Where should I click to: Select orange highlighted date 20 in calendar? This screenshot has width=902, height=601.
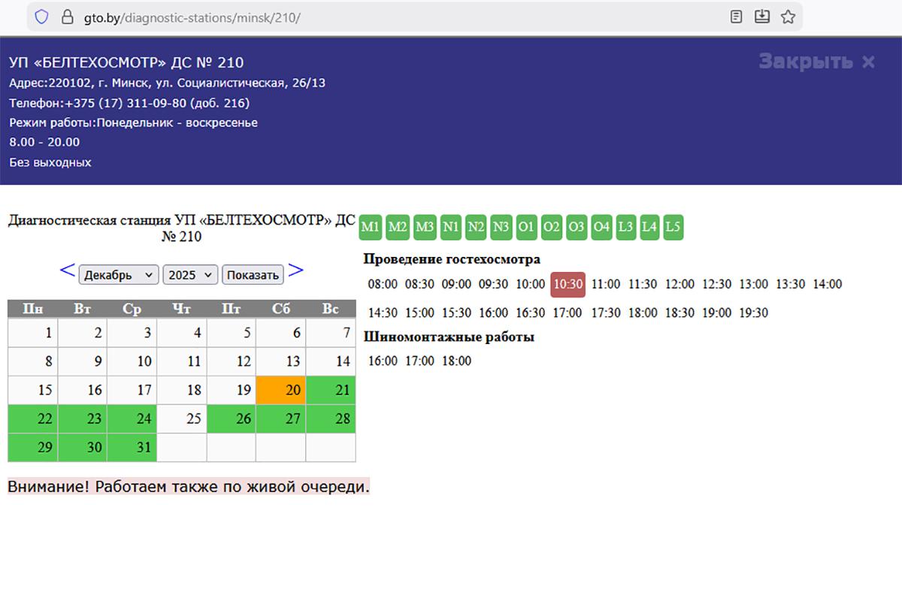click(x=281, y=391)
